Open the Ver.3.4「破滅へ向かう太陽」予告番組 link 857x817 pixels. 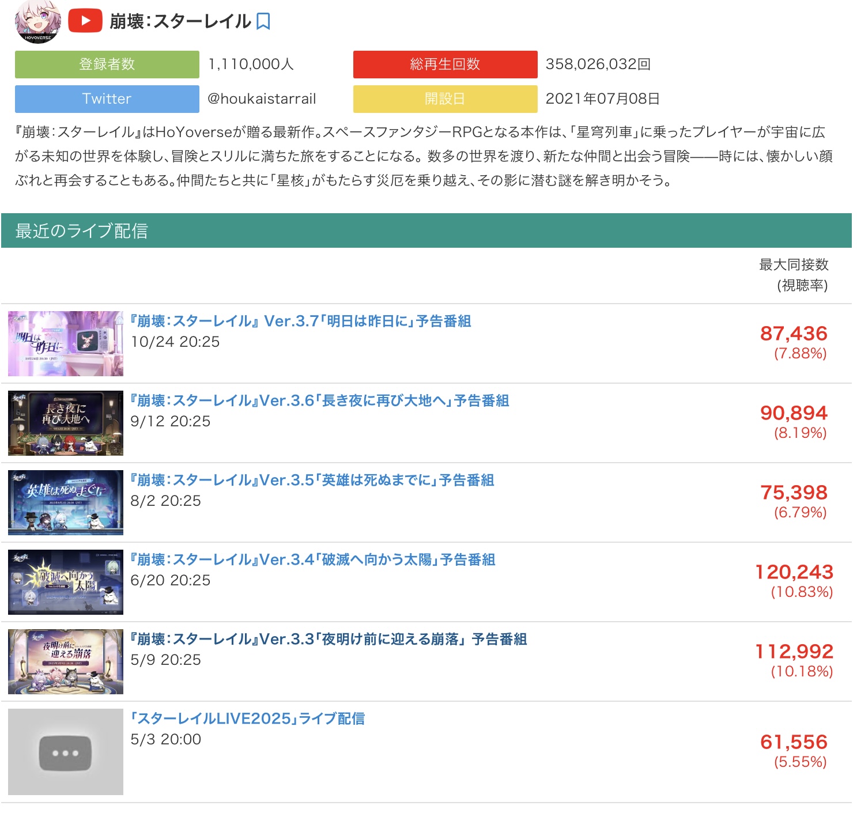(313, 559)
